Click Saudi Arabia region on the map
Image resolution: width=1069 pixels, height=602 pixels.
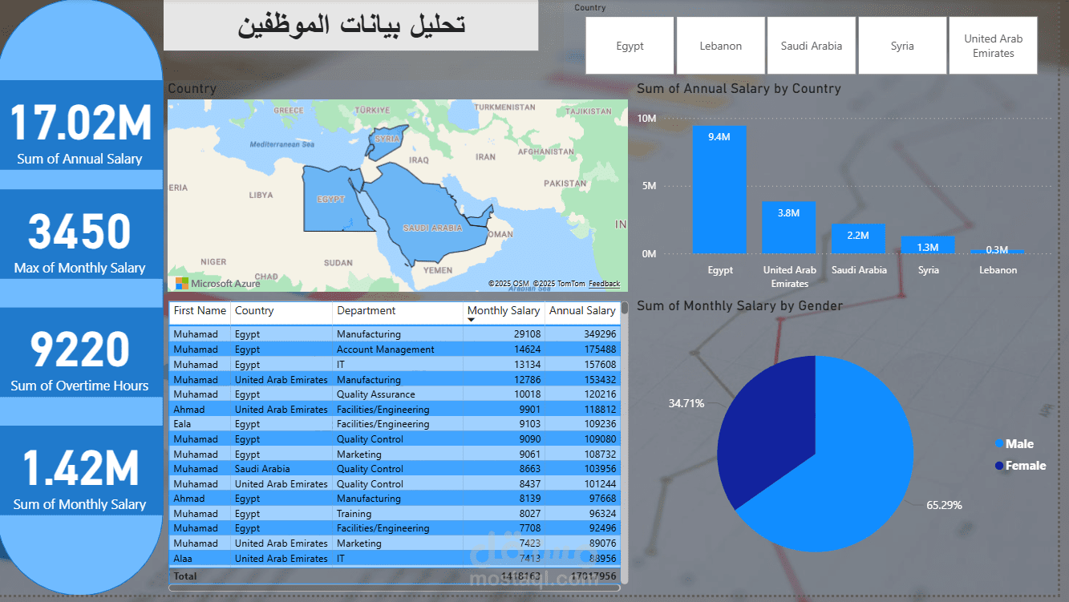(x=429, y=220)
